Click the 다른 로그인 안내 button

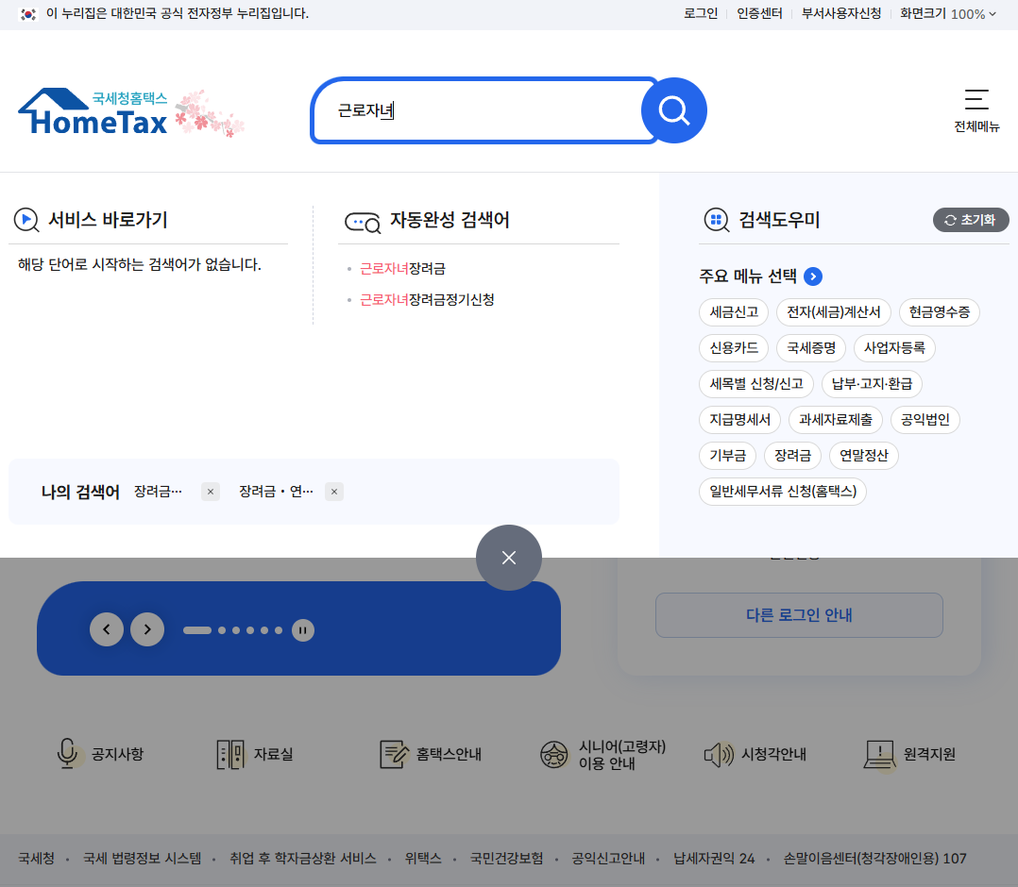tap(798, 614)
